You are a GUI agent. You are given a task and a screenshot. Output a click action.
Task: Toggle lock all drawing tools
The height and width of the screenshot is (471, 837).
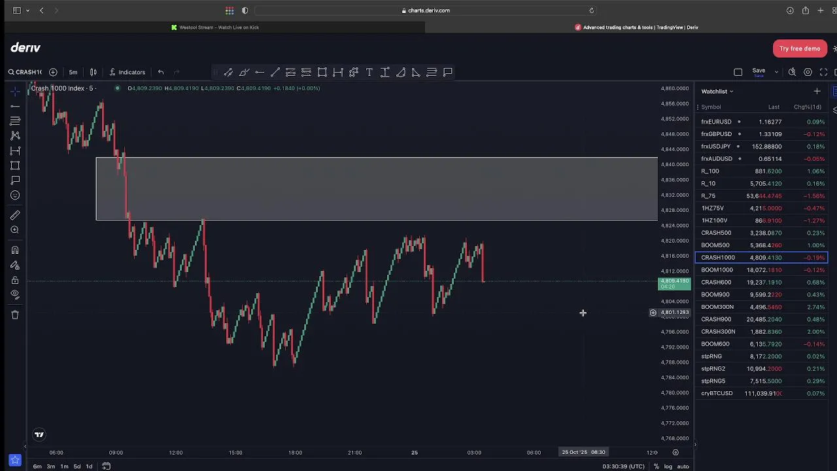click(15, 280)
